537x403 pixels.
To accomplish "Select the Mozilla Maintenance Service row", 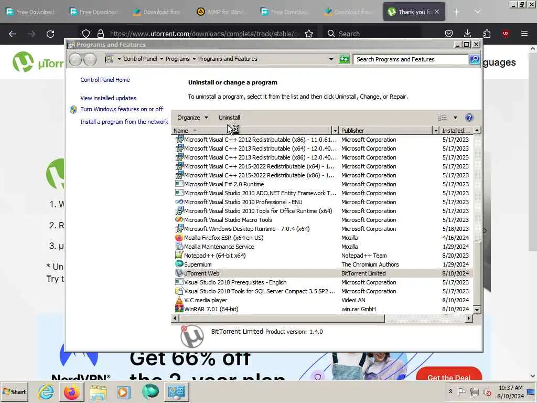I will coord(322,247).
